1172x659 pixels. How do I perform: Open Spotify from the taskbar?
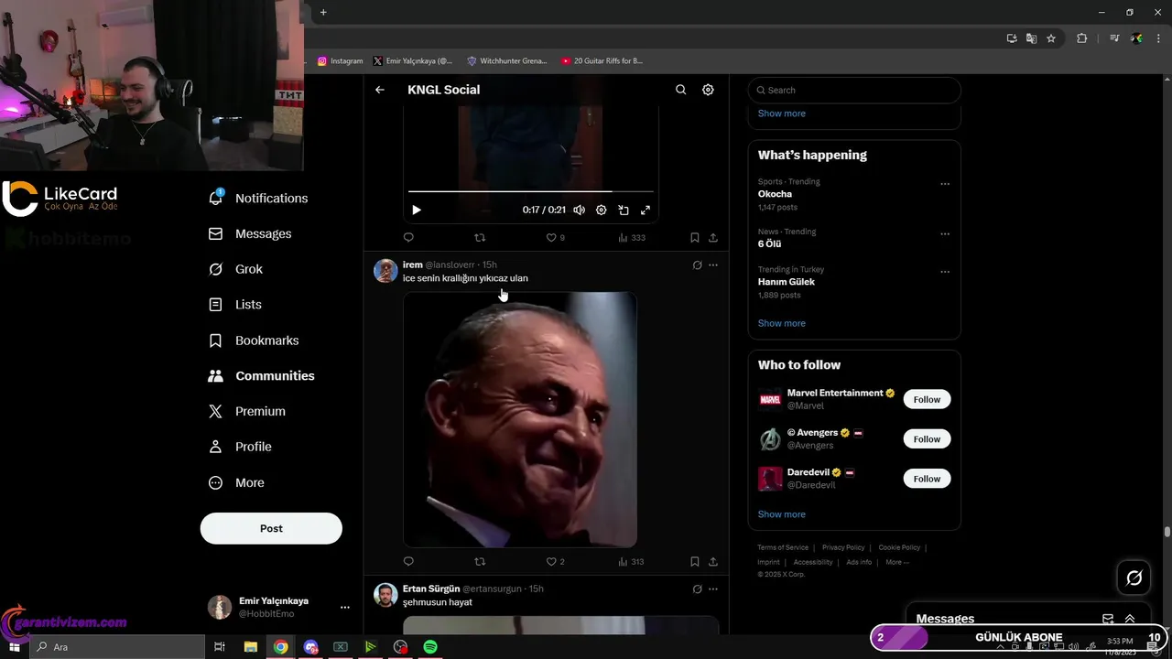[430, 647]
